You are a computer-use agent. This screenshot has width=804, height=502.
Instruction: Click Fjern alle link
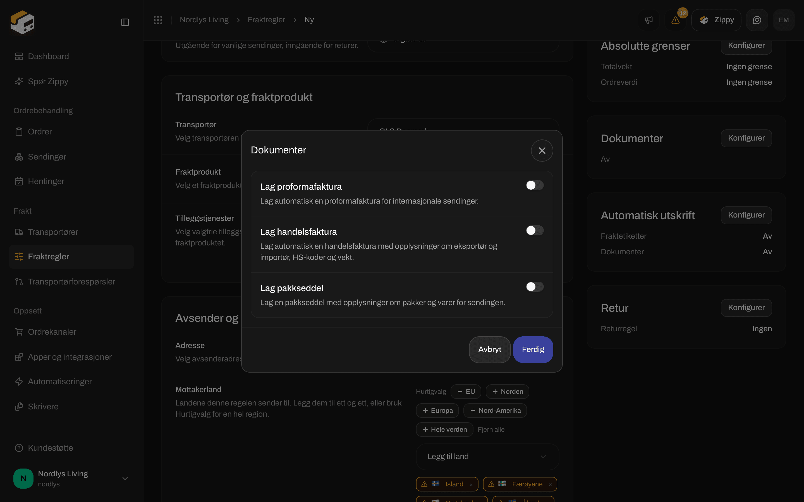[491, 429]
